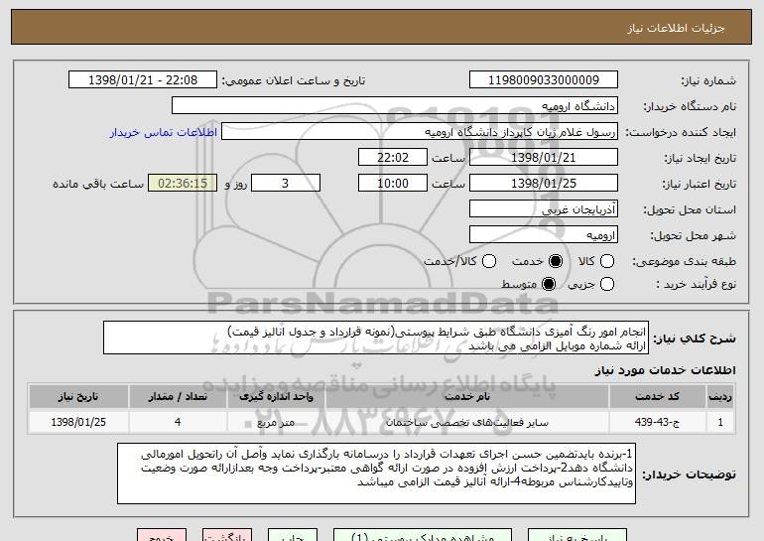Click the پاسخ به نیاز button
Image resolution: width=764 pixels, height=541 pixels.
(x=577, y=535)
